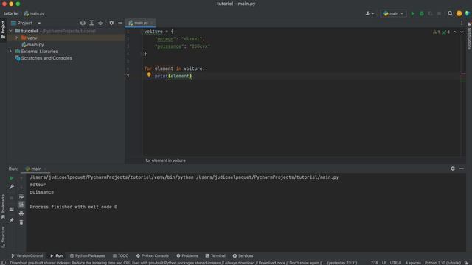472x265 pixels.
Task: Hide the Run panel with minus icon
Action: point(462,169)
